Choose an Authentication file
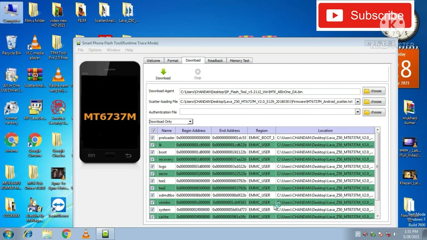The width and height of the screenshot is (427, 240). [374, 112]
